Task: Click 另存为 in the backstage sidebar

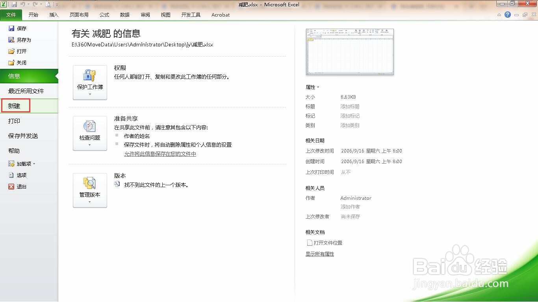Action: (x=20, y=40)
